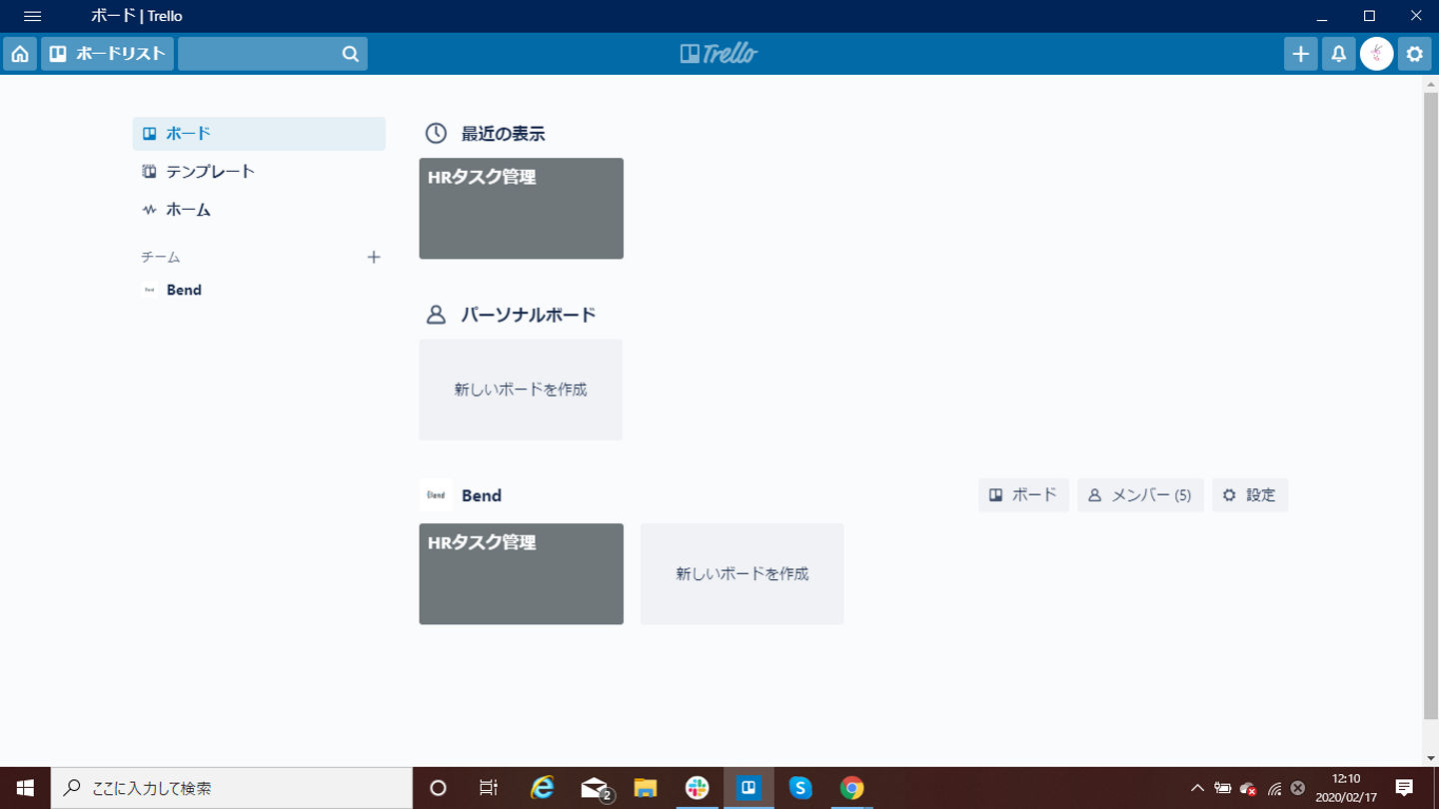Click the Windows taskbar search box
Image resolution: width=1439 pixels, height=809 pixels.
point(232,788)
